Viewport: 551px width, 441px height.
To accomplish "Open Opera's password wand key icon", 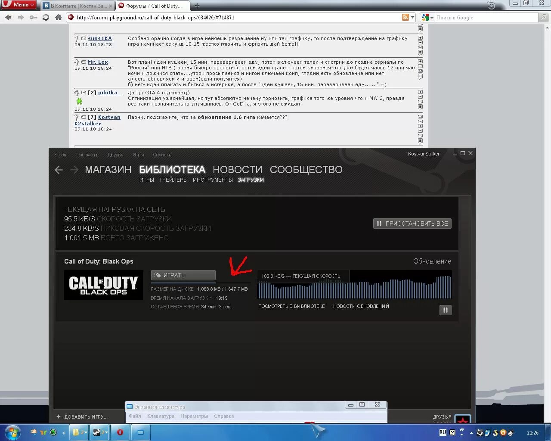I will (x=33, y=18).
